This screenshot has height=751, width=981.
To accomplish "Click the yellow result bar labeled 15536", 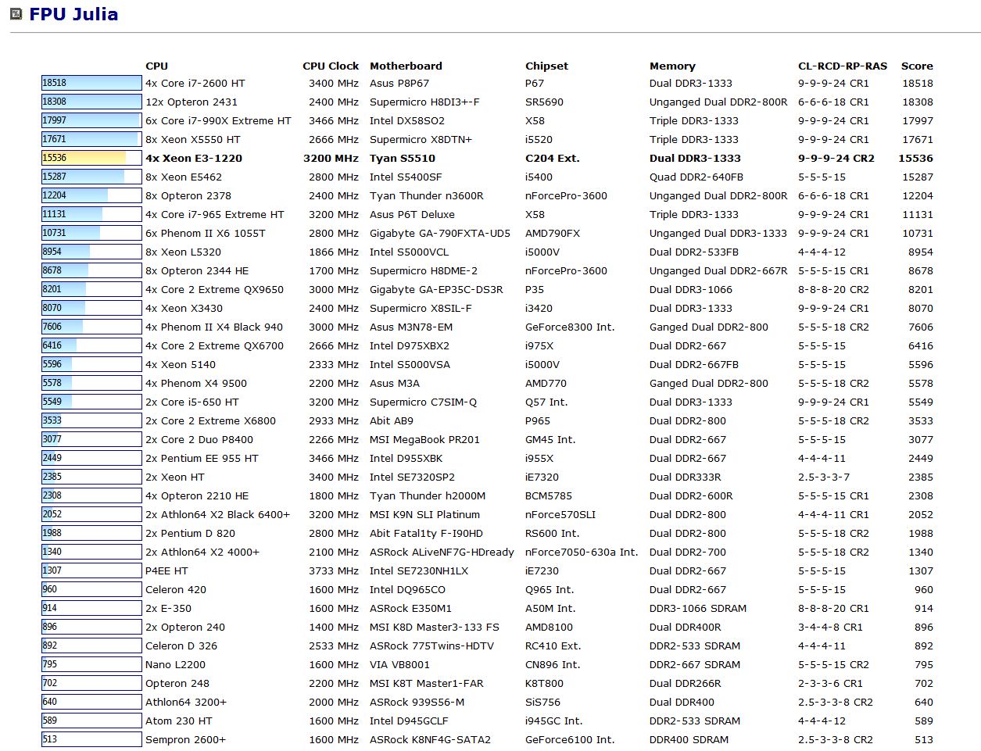I will (91, 158).
